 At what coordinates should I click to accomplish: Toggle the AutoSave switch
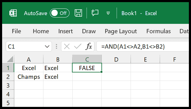pyautogui.click(x=60, y=13)
